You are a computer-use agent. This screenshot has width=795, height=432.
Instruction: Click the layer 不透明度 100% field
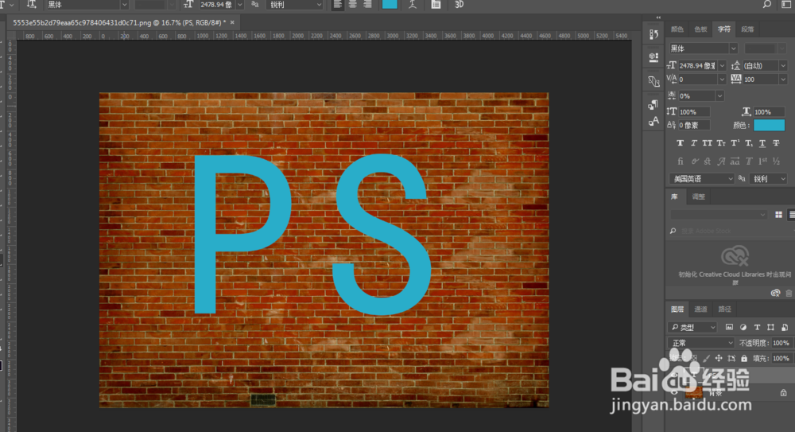[x=781, y=343]
